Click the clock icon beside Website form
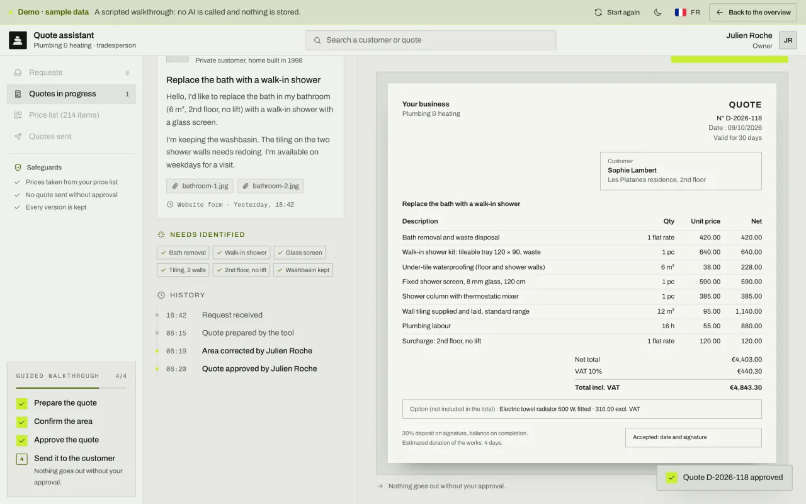 [170, 205]
